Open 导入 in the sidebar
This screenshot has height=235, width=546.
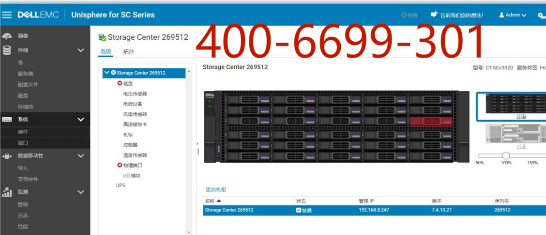point(23,169)
